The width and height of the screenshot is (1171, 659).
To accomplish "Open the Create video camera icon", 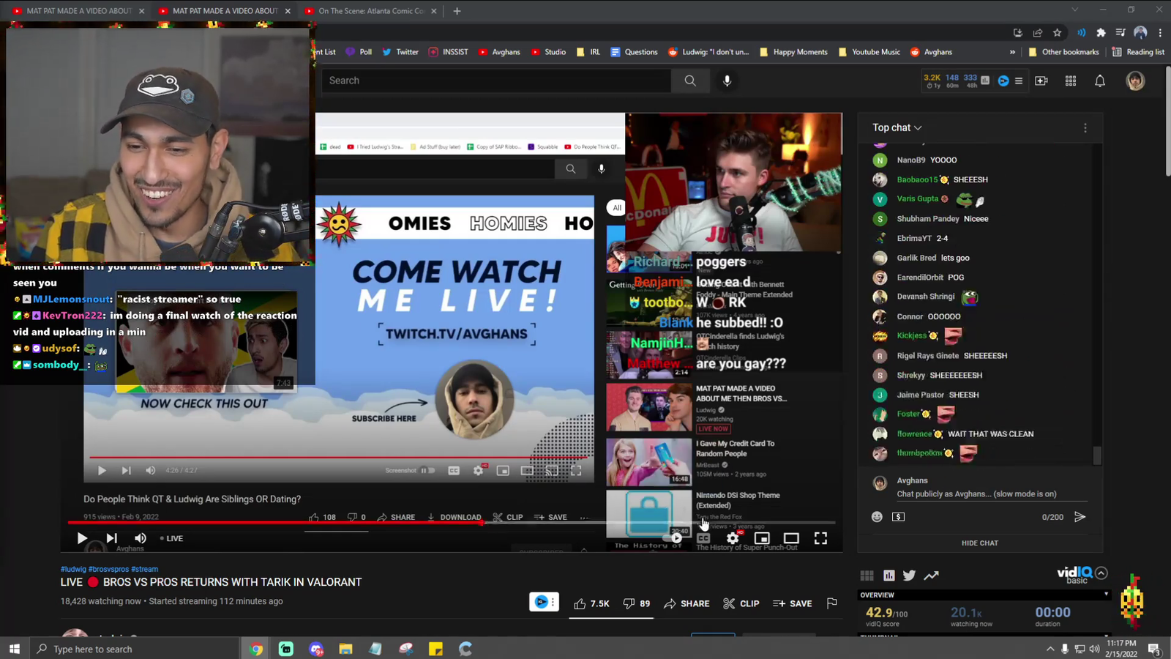I will coord(1041,81).
